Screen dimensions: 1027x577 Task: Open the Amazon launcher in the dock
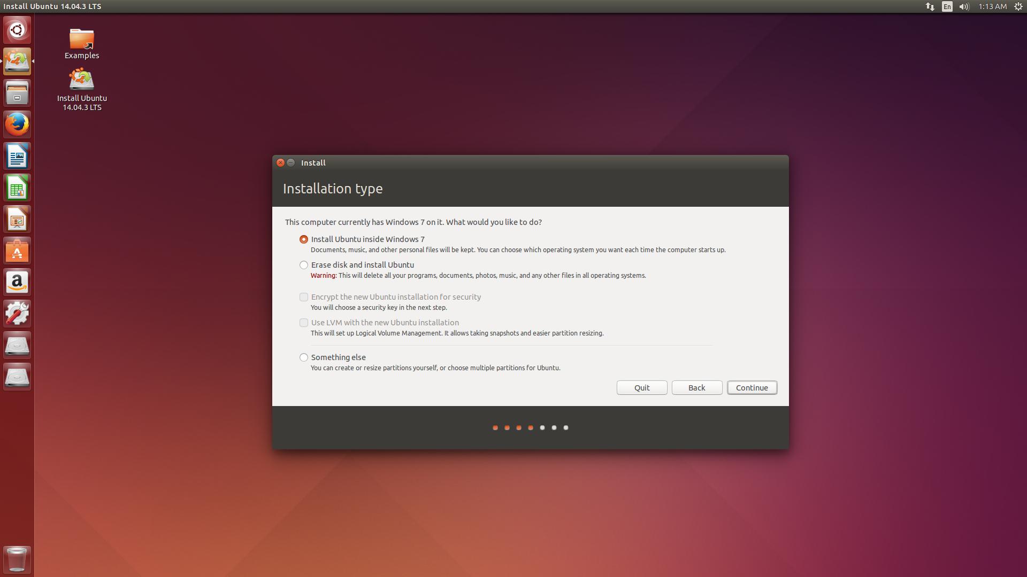17,282
